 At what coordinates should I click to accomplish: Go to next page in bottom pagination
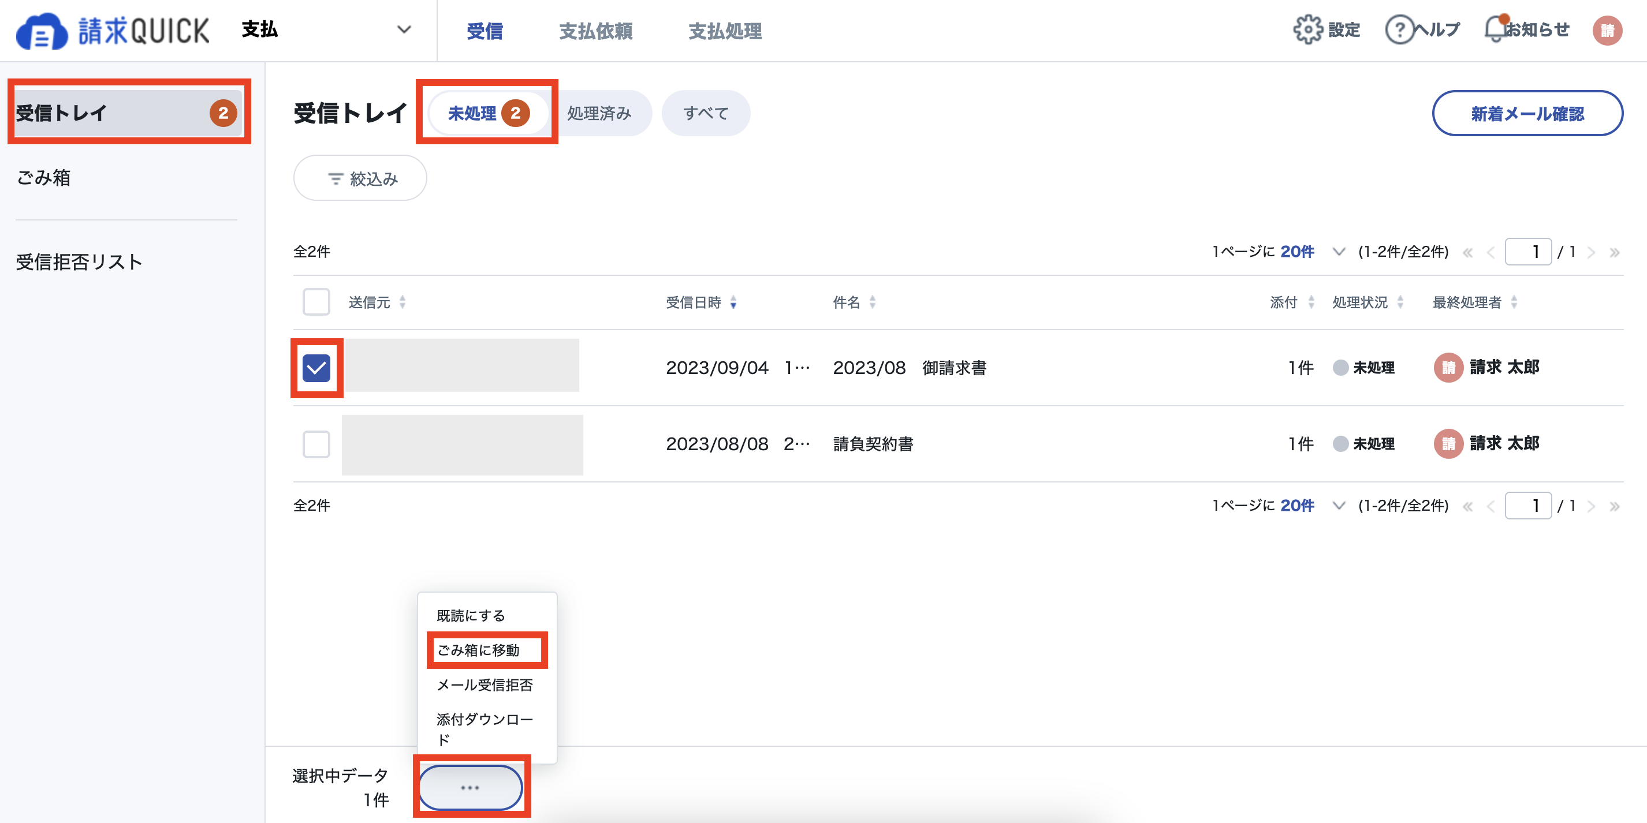[1592, 507]
